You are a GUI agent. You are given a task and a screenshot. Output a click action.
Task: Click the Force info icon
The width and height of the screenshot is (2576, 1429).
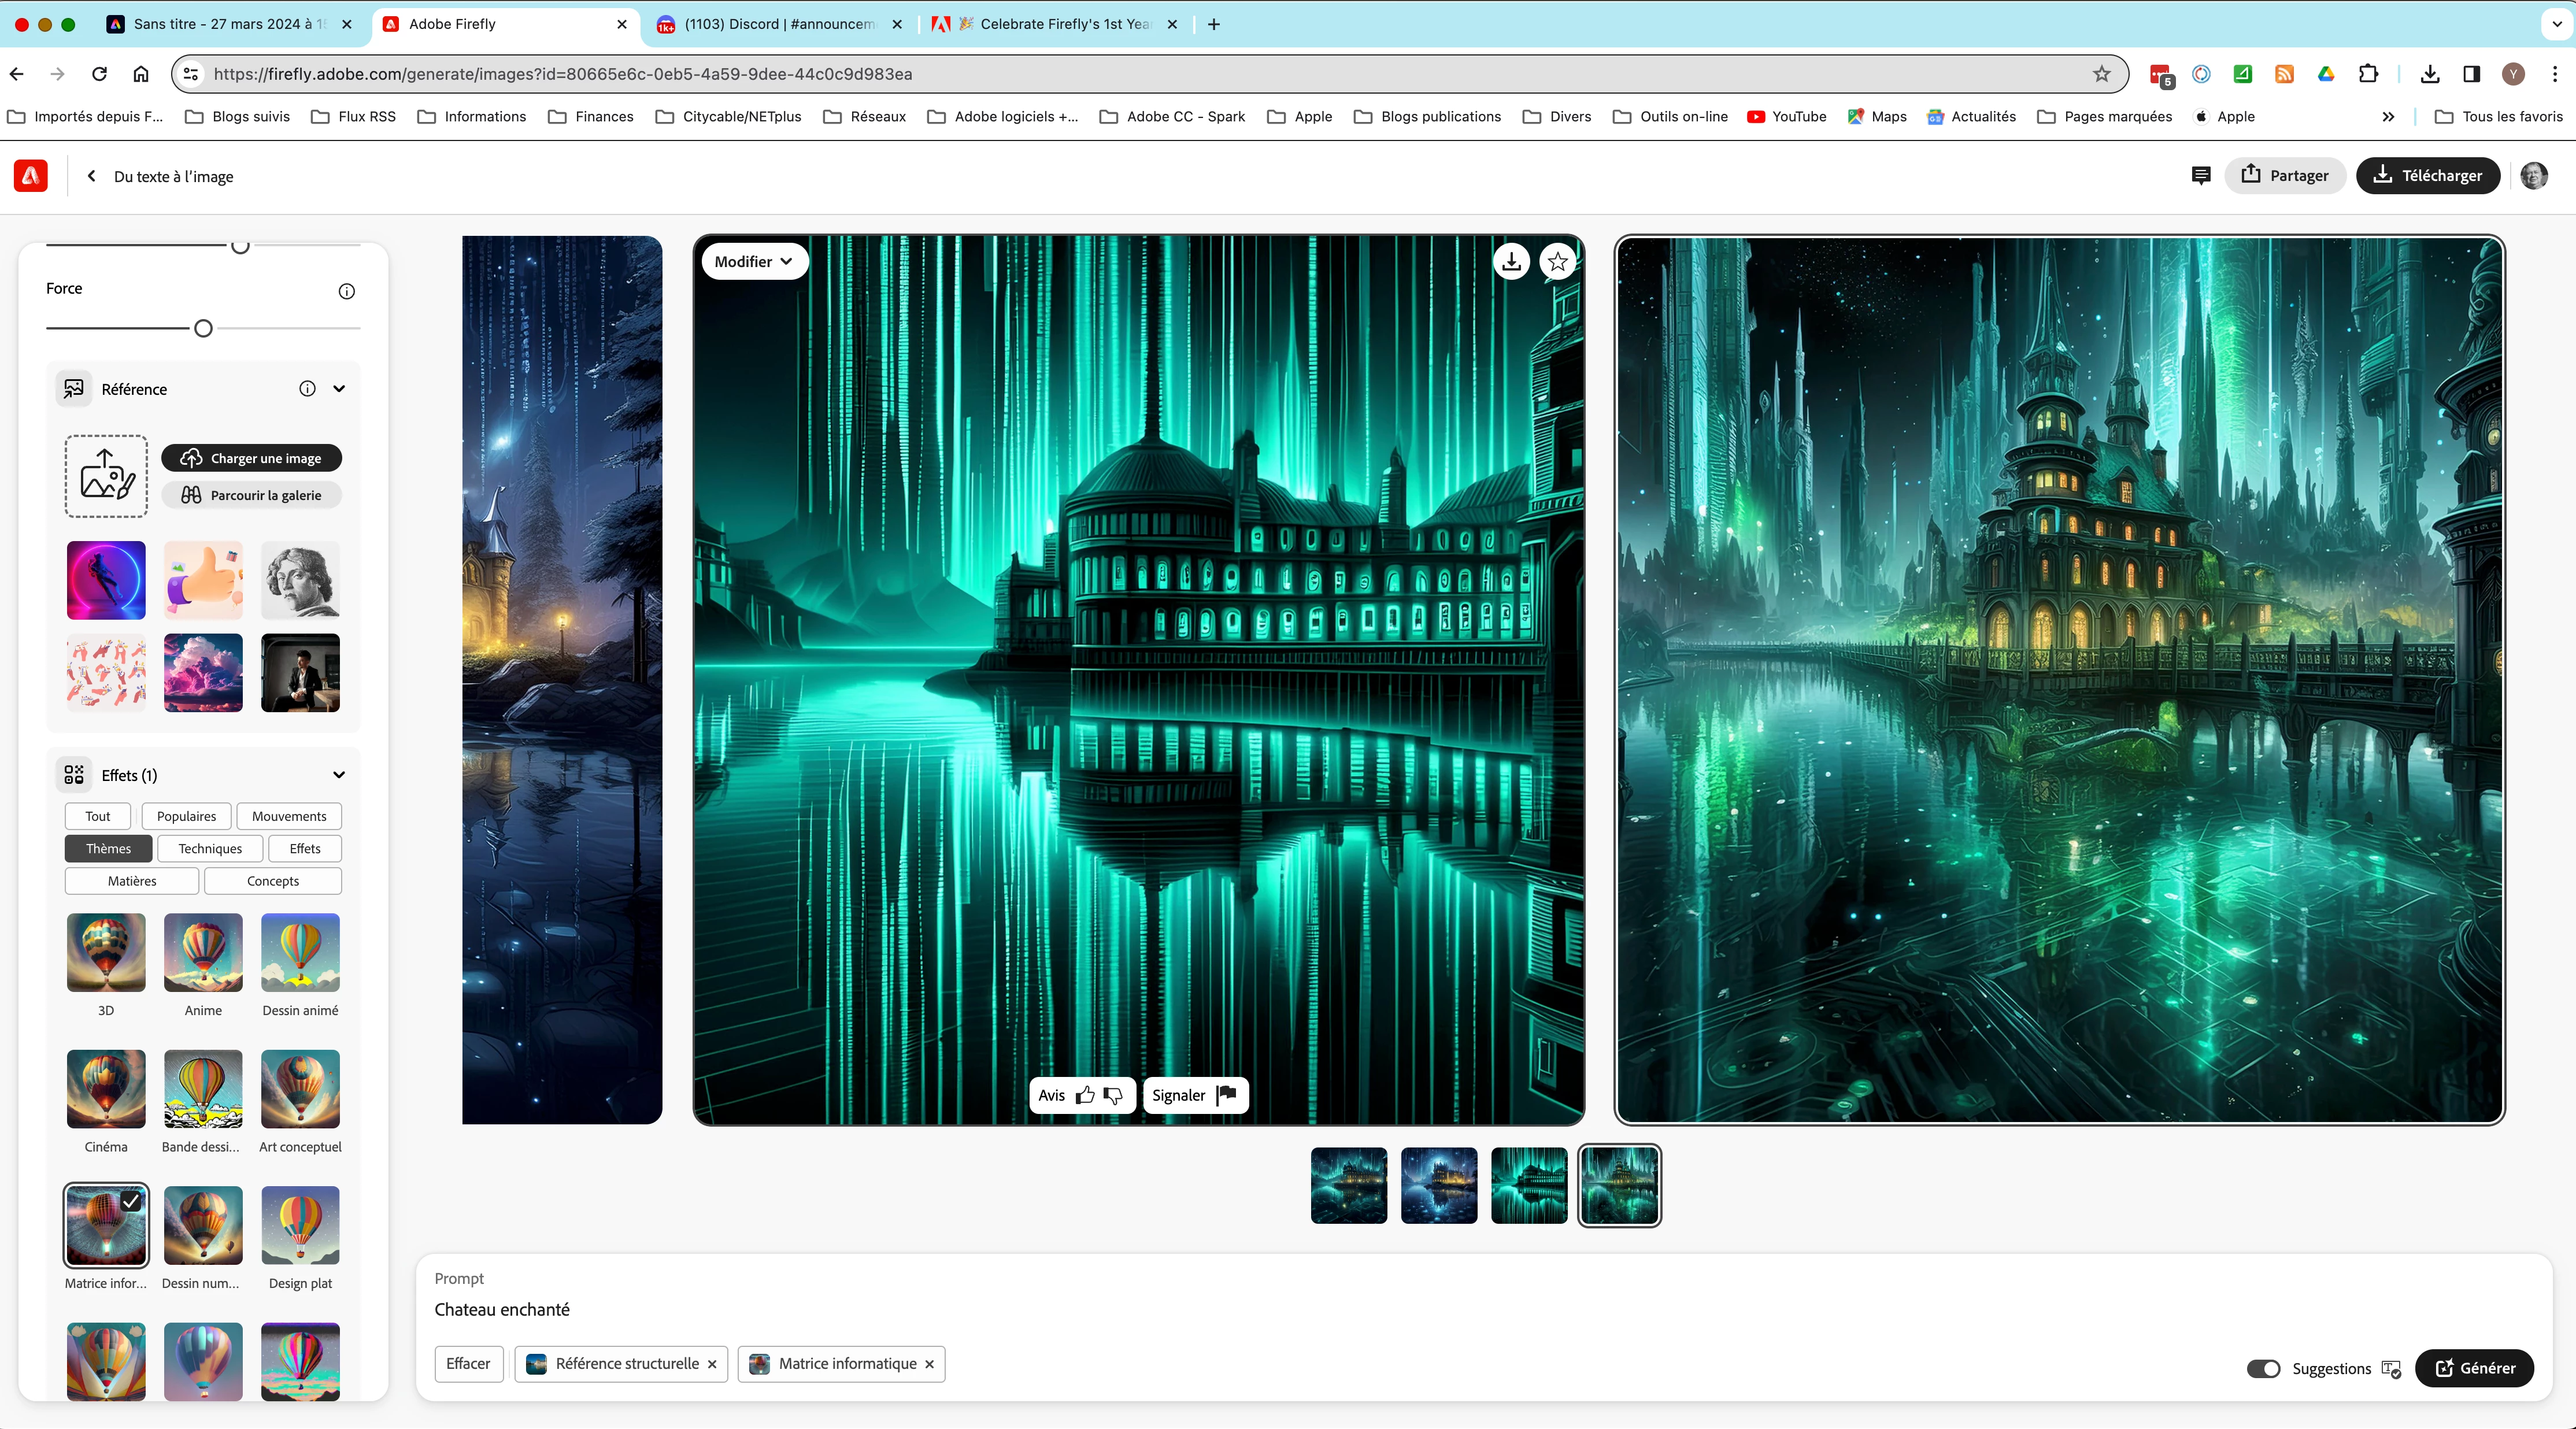[346, 291]
